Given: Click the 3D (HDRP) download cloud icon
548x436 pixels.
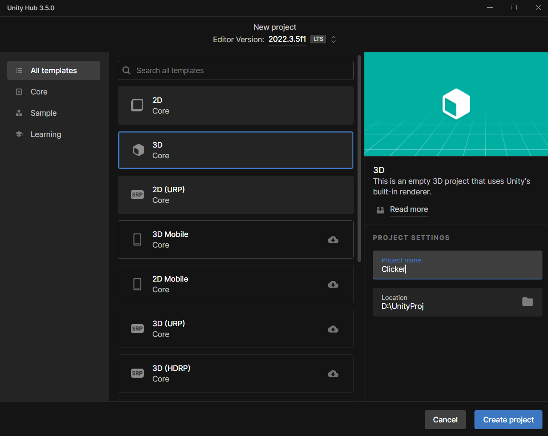Looking at the screenshot, I should 333,374.
